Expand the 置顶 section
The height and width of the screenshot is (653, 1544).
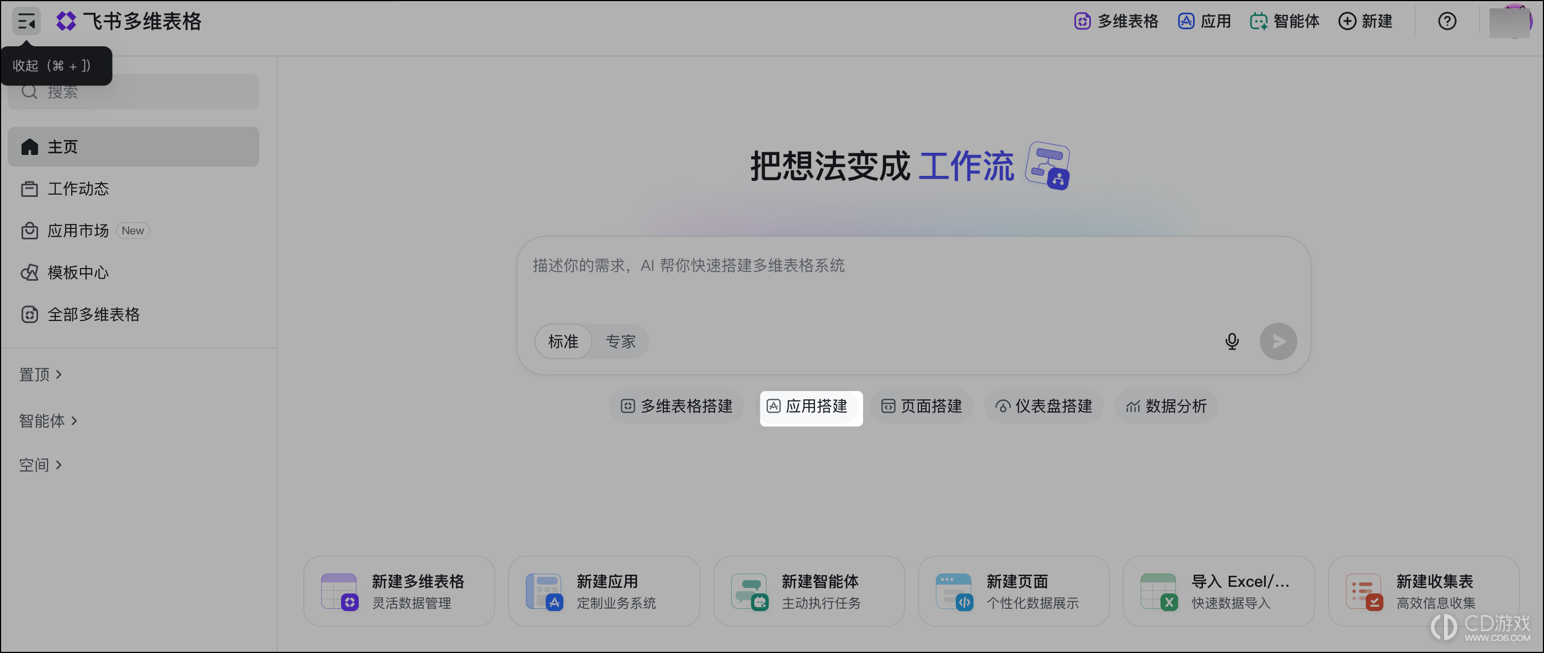pos(41,374)
